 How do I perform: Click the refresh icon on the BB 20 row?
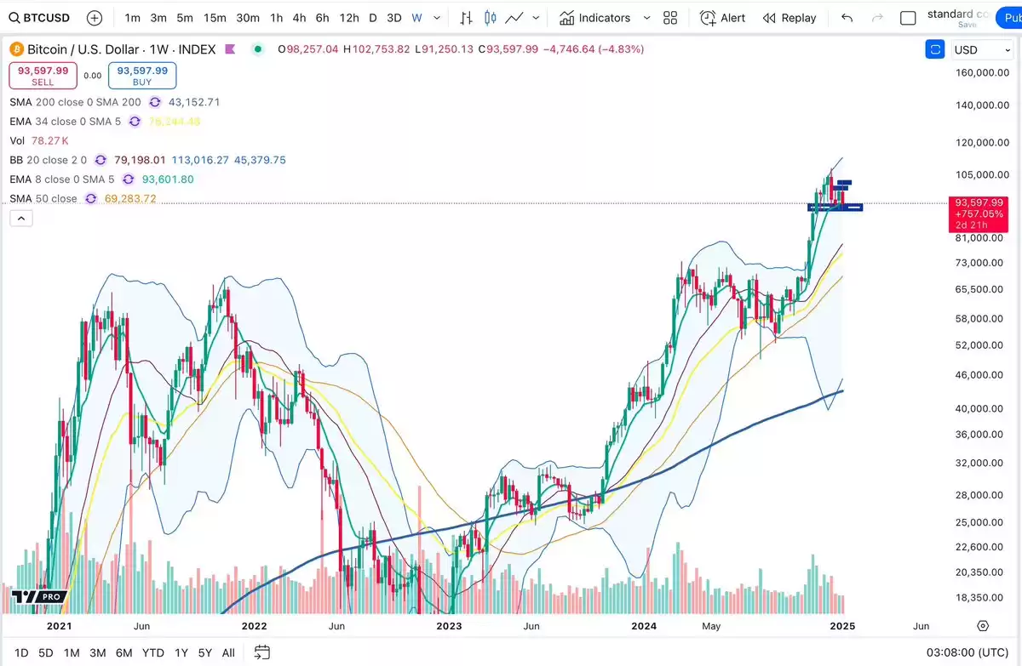coord(100,160)
